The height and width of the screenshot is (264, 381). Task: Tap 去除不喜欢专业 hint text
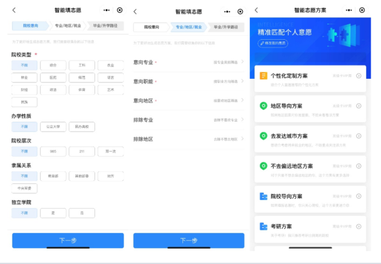(225, 120)
